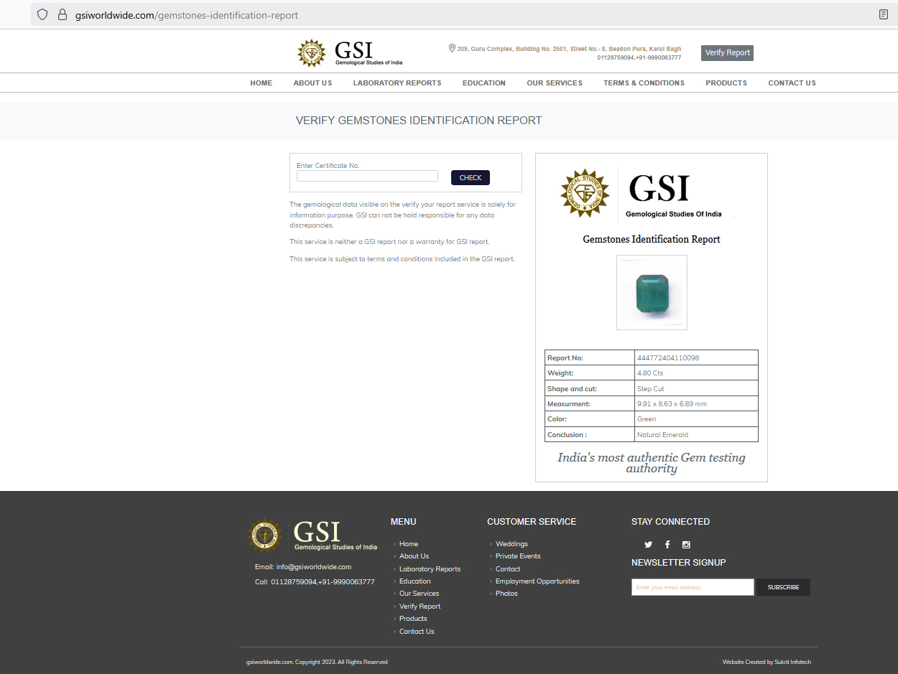The height and width of the screenshot is (674, 898).
Task: Open PRODUCTS in navigation menu
Action: click(726, 83)
